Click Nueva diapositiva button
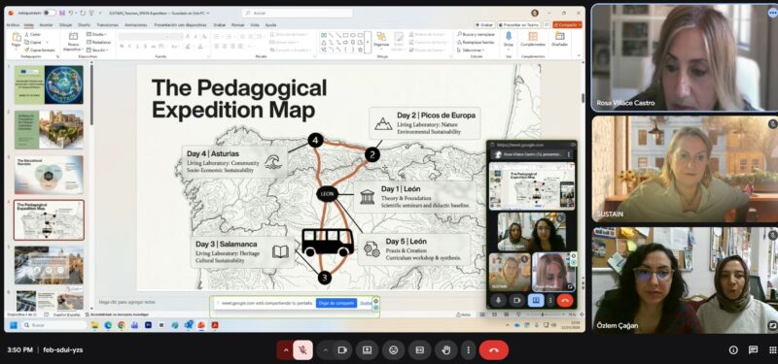The width and height of the screenshot is (778, 364). (x=73, y=42)
